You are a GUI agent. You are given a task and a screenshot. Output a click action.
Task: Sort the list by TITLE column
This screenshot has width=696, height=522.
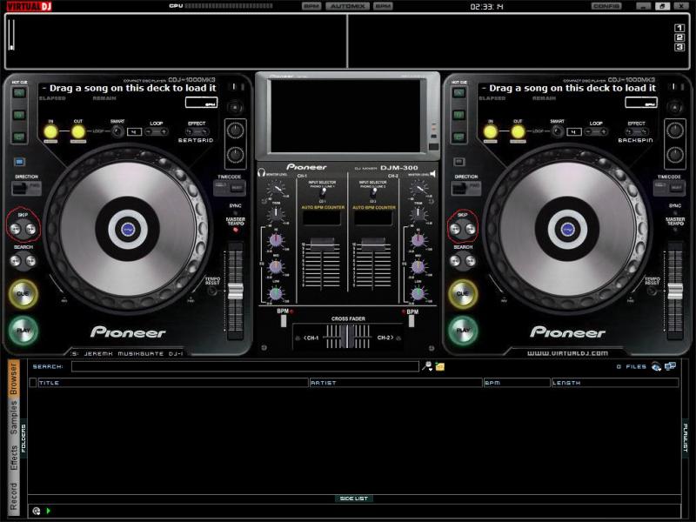tap(173, 383)
